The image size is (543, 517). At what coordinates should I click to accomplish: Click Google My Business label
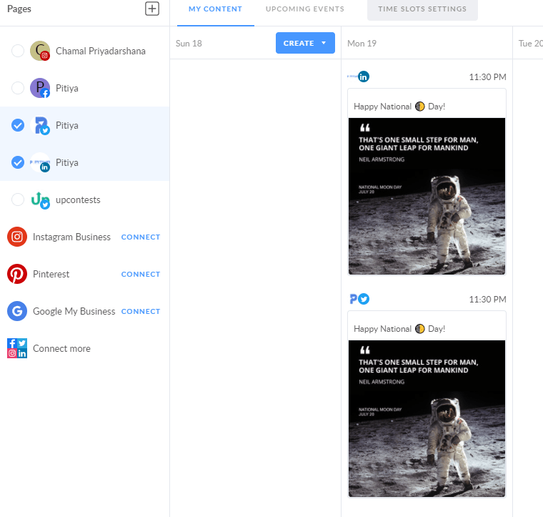[74, 312]
